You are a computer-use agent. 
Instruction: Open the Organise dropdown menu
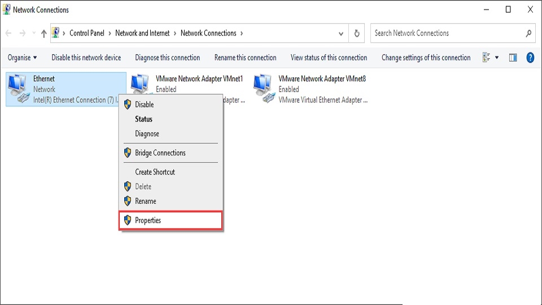[23, 58]
